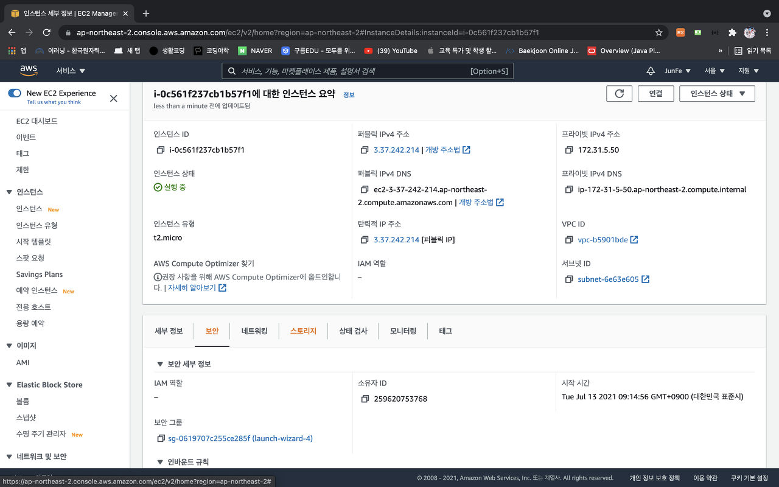The image size is (779, 487).
Task: Copy the instance ID i-0c561f237cb1b57f1
Action: tap(161, 150)
